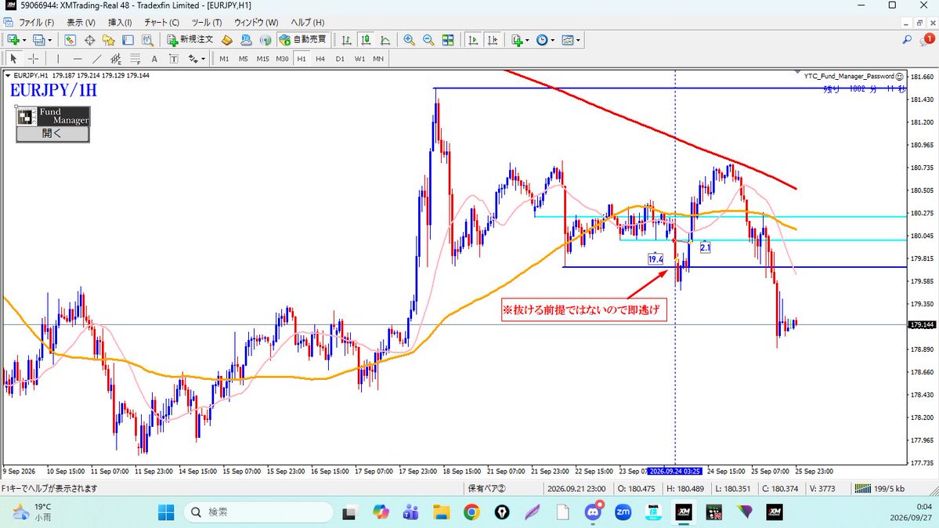Open the Market Watch window icon
Viewport: 939px width, 528px height.
pos(70,40)
